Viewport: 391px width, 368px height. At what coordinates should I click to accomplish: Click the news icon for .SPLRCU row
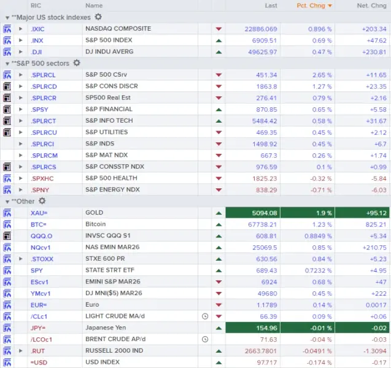tap(7, 132)
